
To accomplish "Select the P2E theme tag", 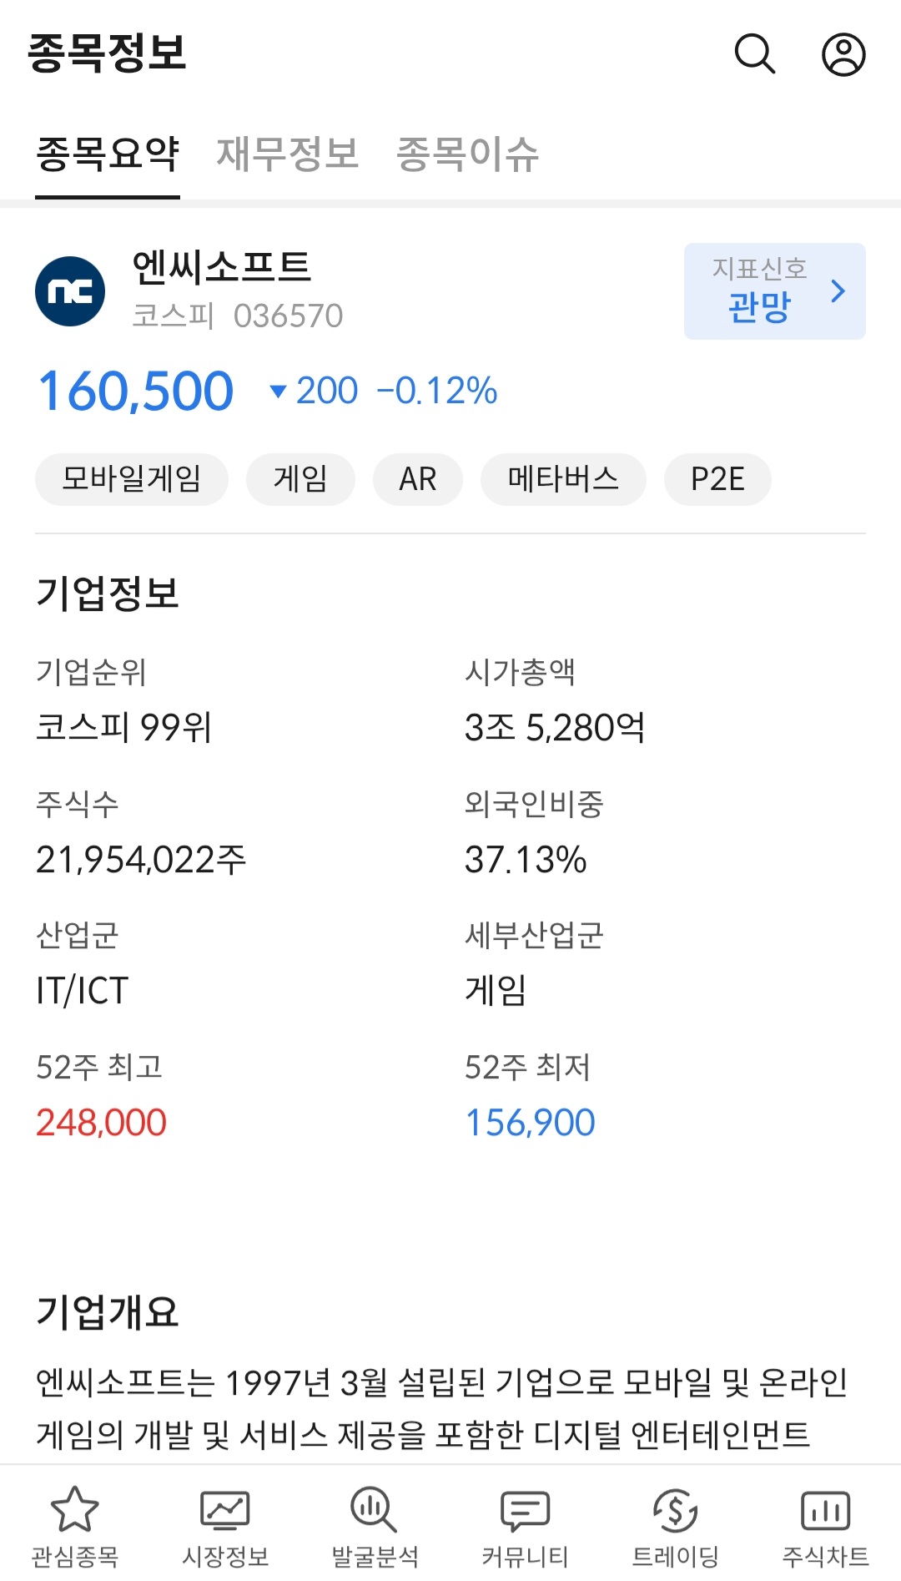I will pos(717,479).
